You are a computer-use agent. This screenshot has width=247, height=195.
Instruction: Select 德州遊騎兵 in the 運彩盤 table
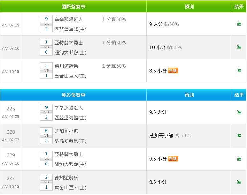66,178
